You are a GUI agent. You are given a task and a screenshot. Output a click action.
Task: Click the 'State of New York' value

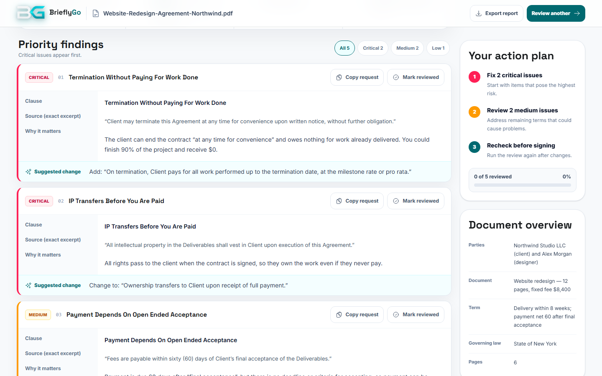click(x=535, y=344)
